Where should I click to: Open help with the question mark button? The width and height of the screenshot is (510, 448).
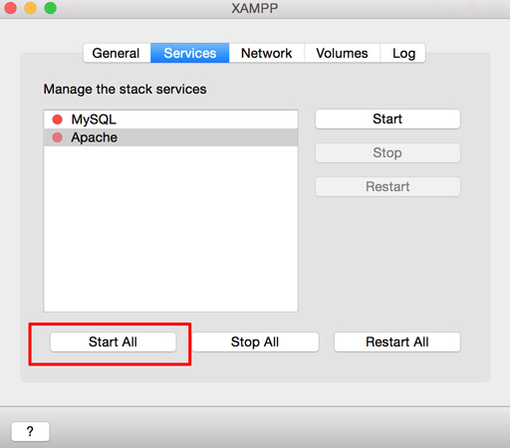(x=30, y=431)
